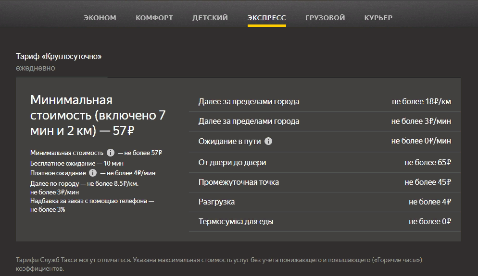Open info icon next to Минимальная стоимость
Image resolution: width=478 pixels, height=276 pixels.
[110, 153]
